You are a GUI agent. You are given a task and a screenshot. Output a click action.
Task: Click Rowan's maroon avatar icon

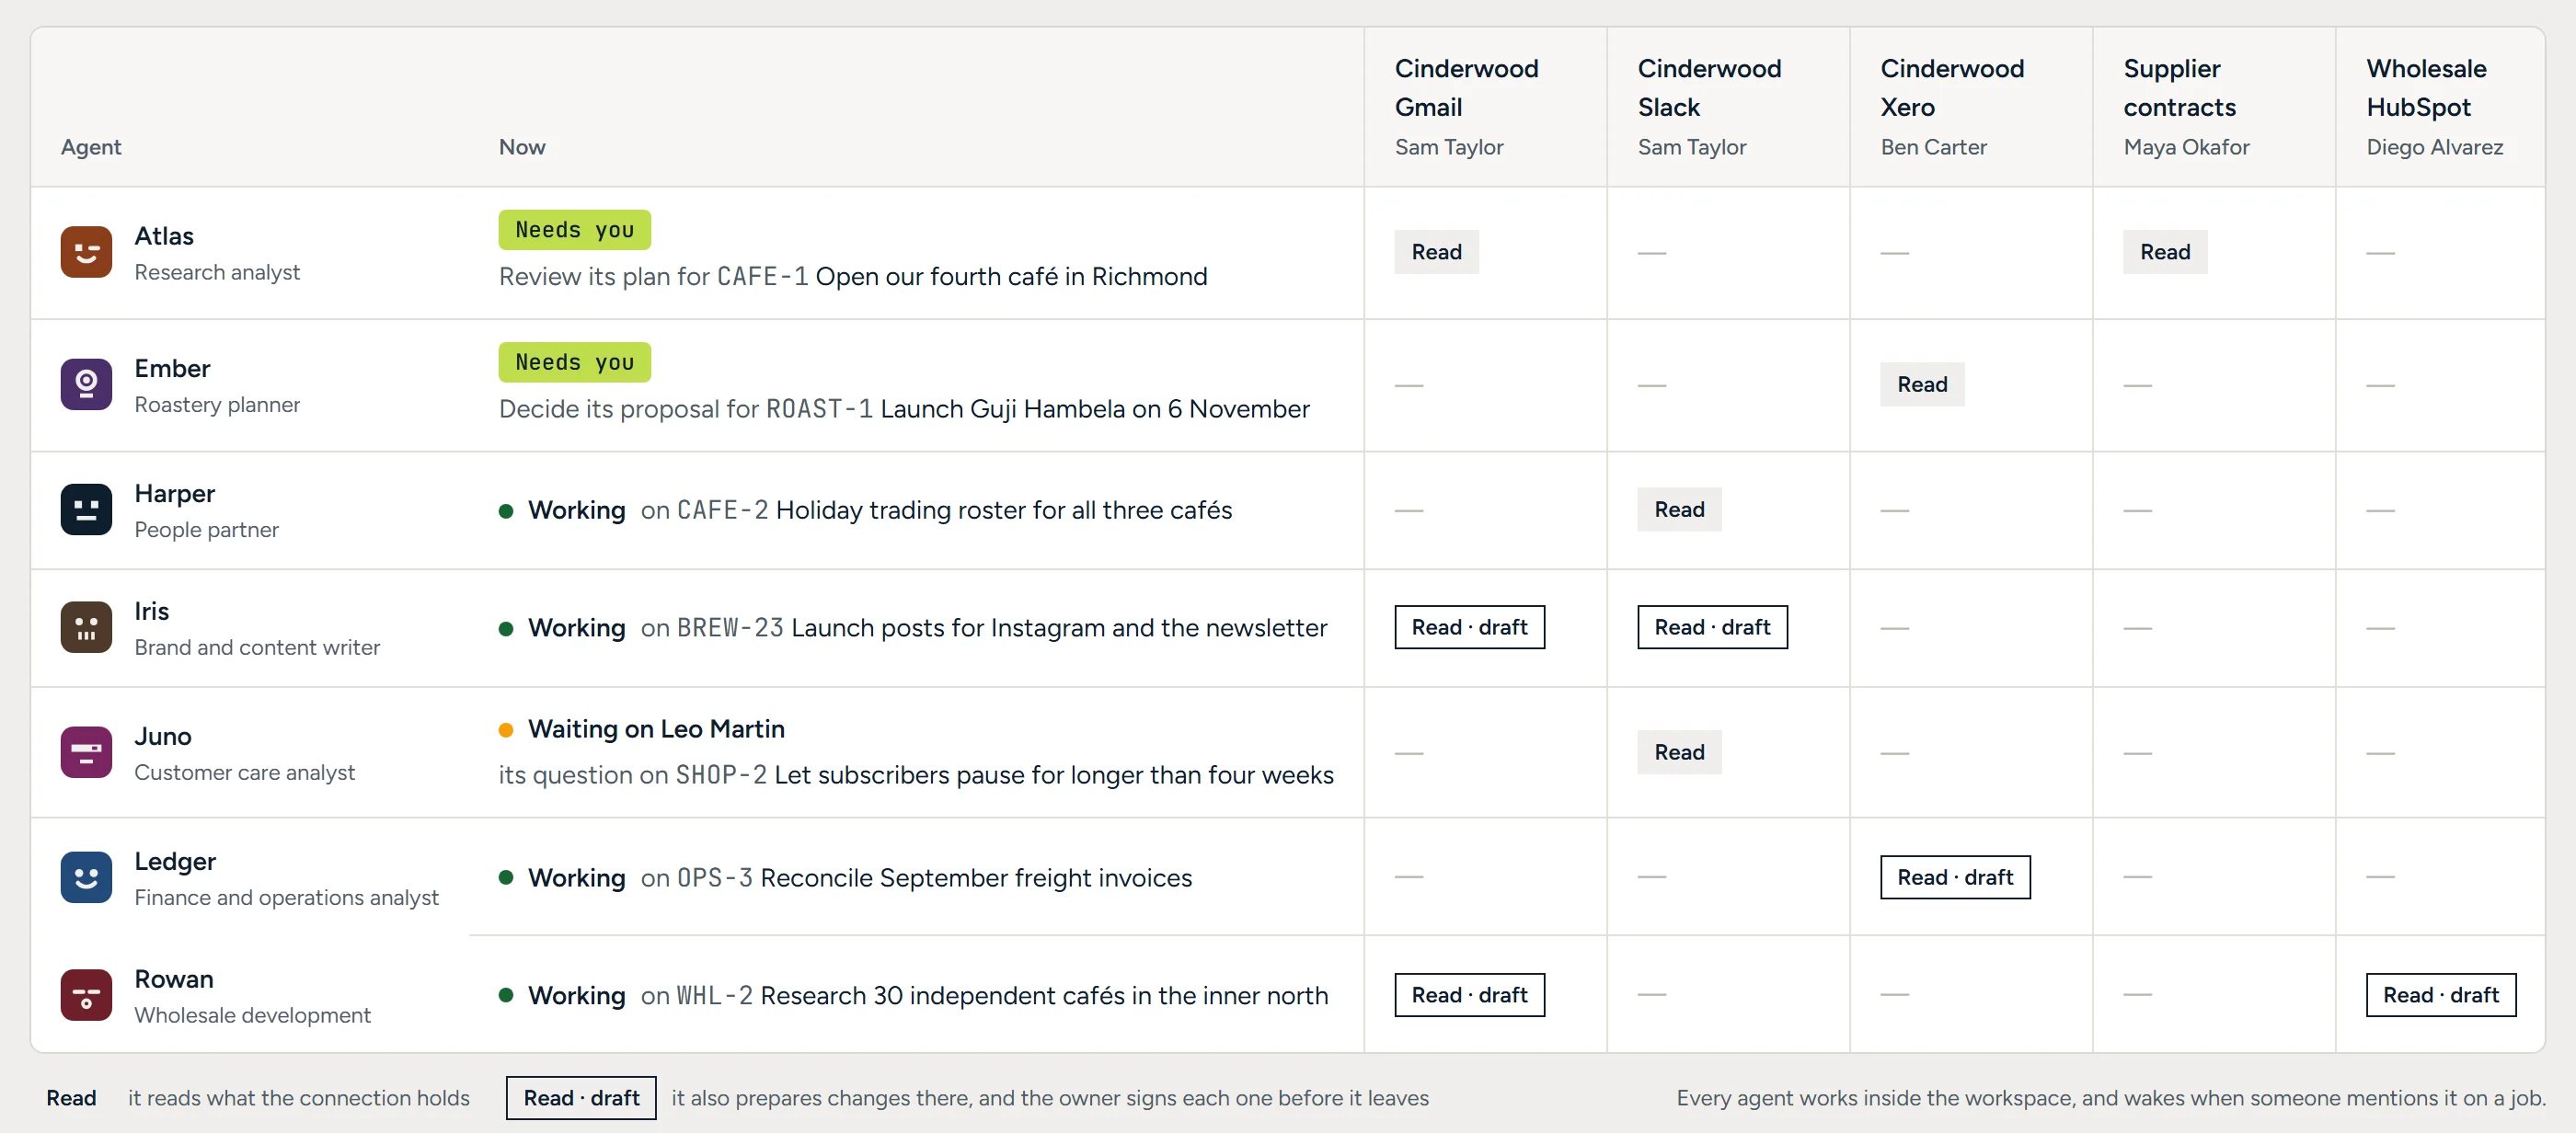tap(86, 995)
